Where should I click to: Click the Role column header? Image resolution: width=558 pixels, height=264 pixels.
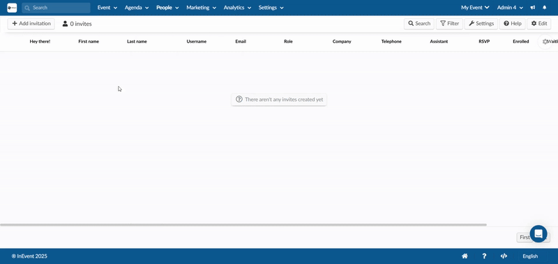(288, 42)
